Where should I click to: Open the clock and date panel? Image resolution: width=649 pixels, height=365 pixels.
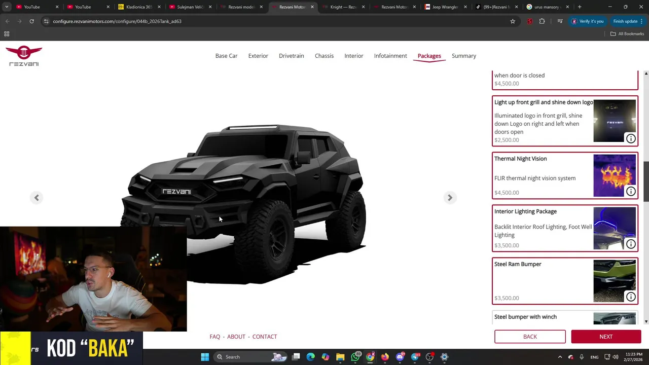point(634,357)
